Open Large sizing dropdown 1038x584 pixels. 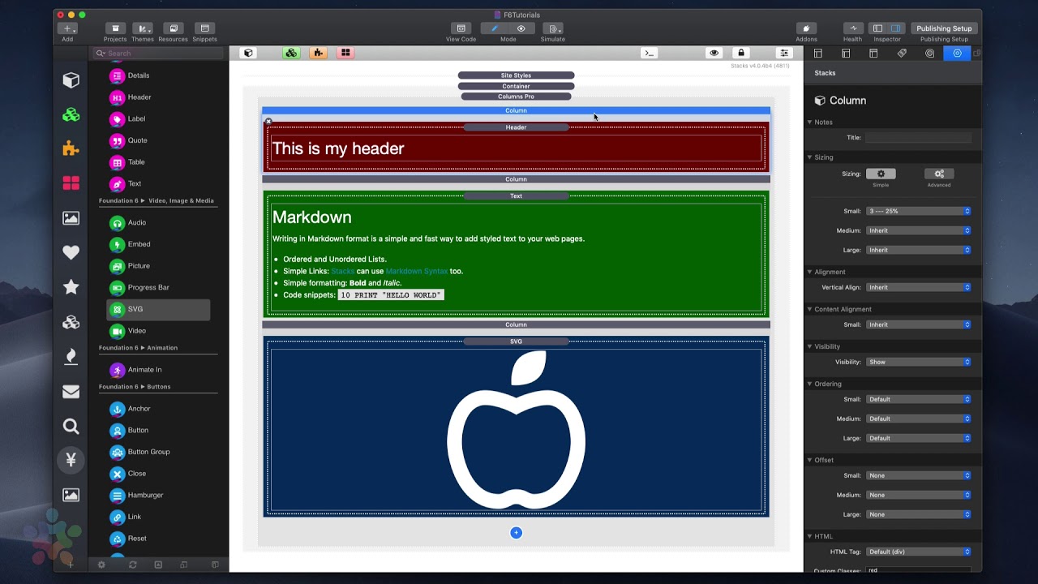point(918,250)
